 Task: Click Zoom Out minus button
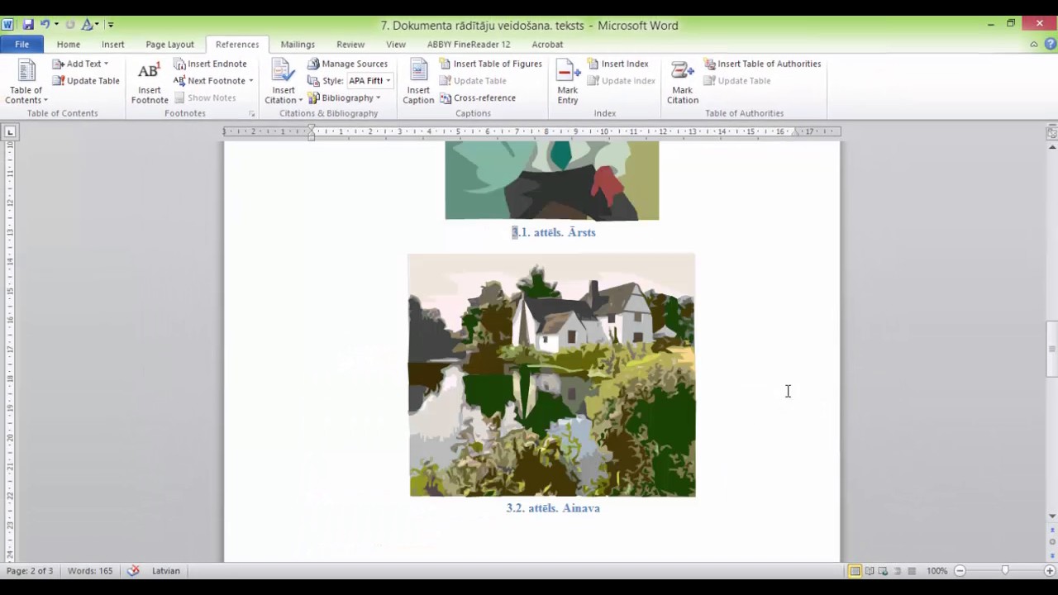pyautogui.click(x=960, y=571)
